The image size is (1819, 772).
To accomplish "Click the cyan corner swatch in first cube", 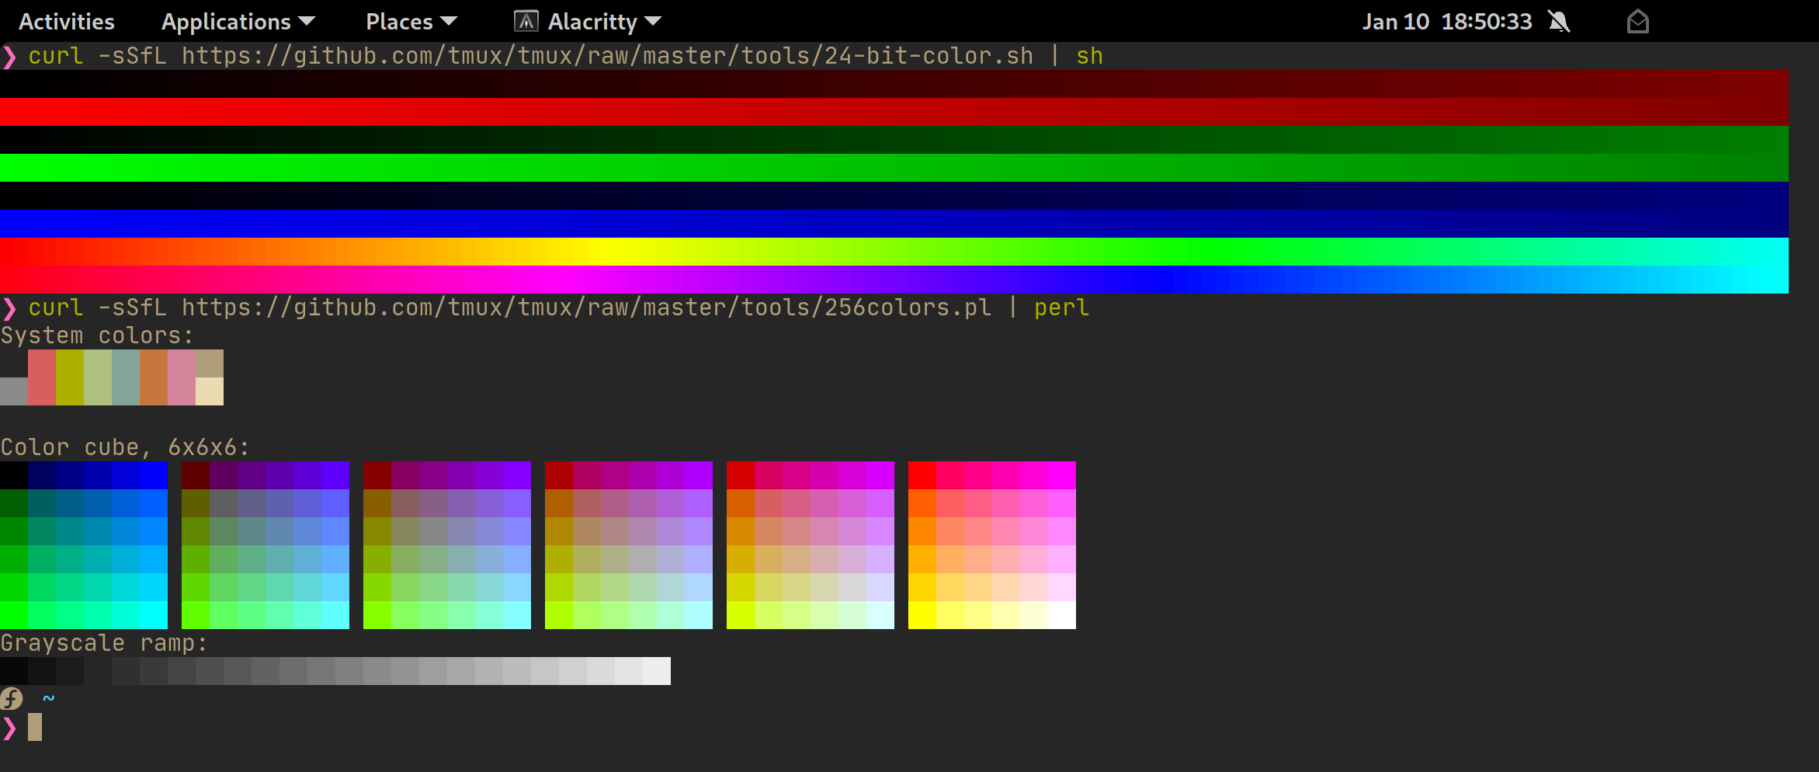I will click(x=154, y=615).
